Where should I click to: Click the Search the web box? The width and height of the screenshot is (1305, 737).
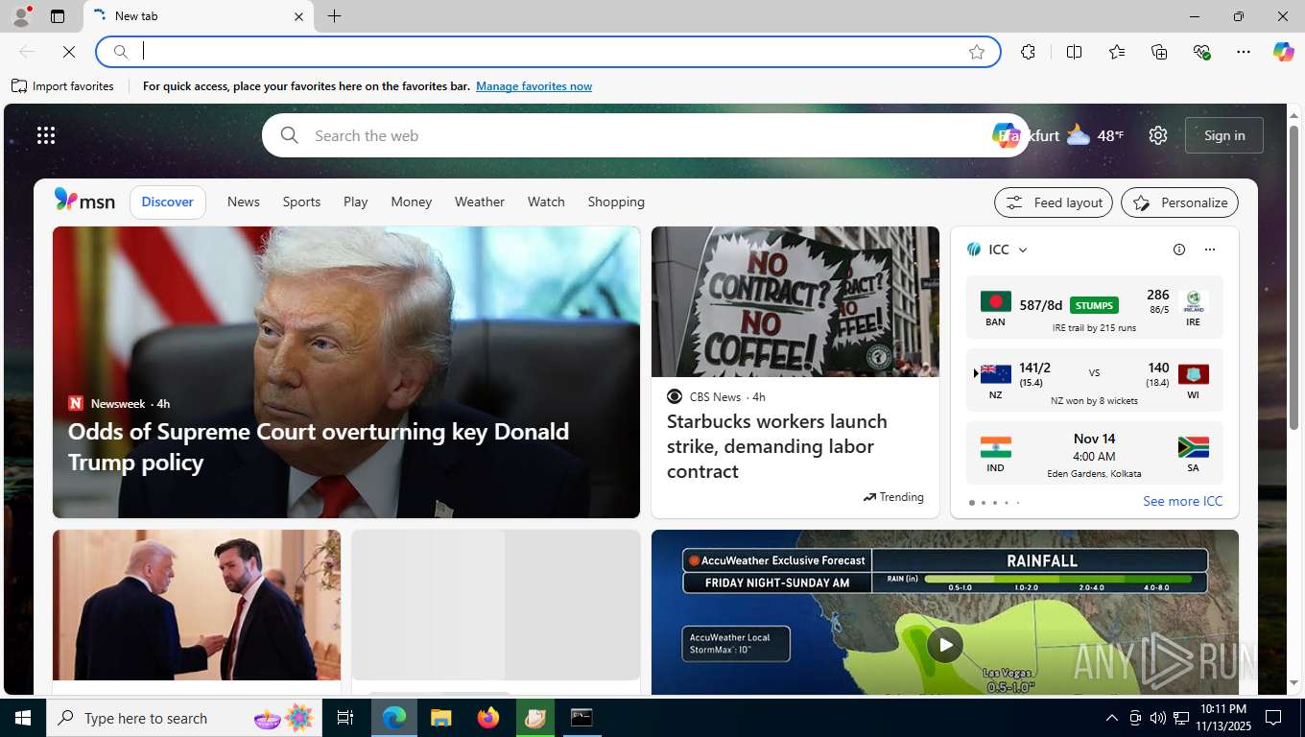coord(643,135)
